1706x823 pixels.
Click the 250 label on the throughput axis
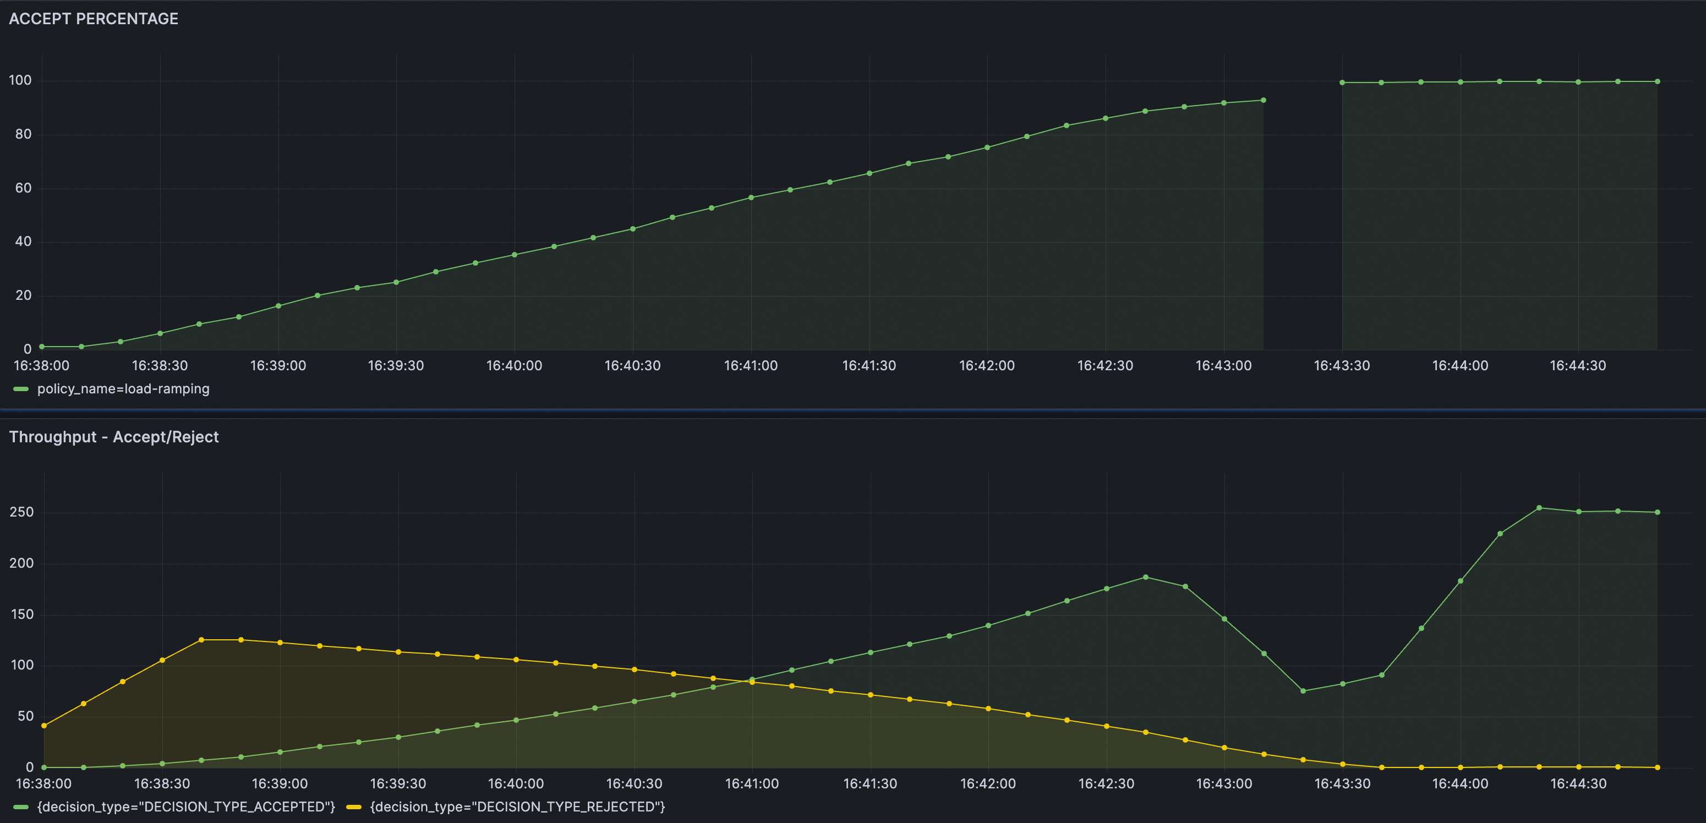click(21, 512)
